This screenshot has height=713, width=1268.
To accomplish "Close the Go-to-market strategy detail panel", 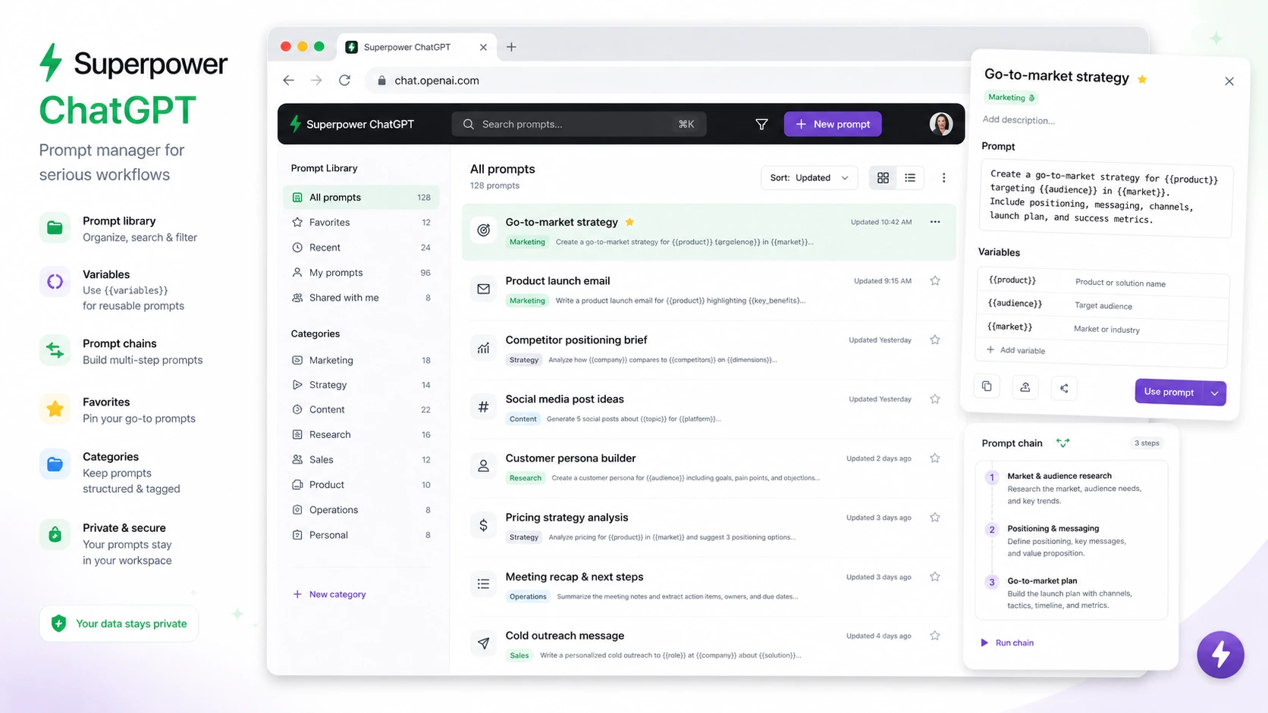I will tap(1229, 81).
